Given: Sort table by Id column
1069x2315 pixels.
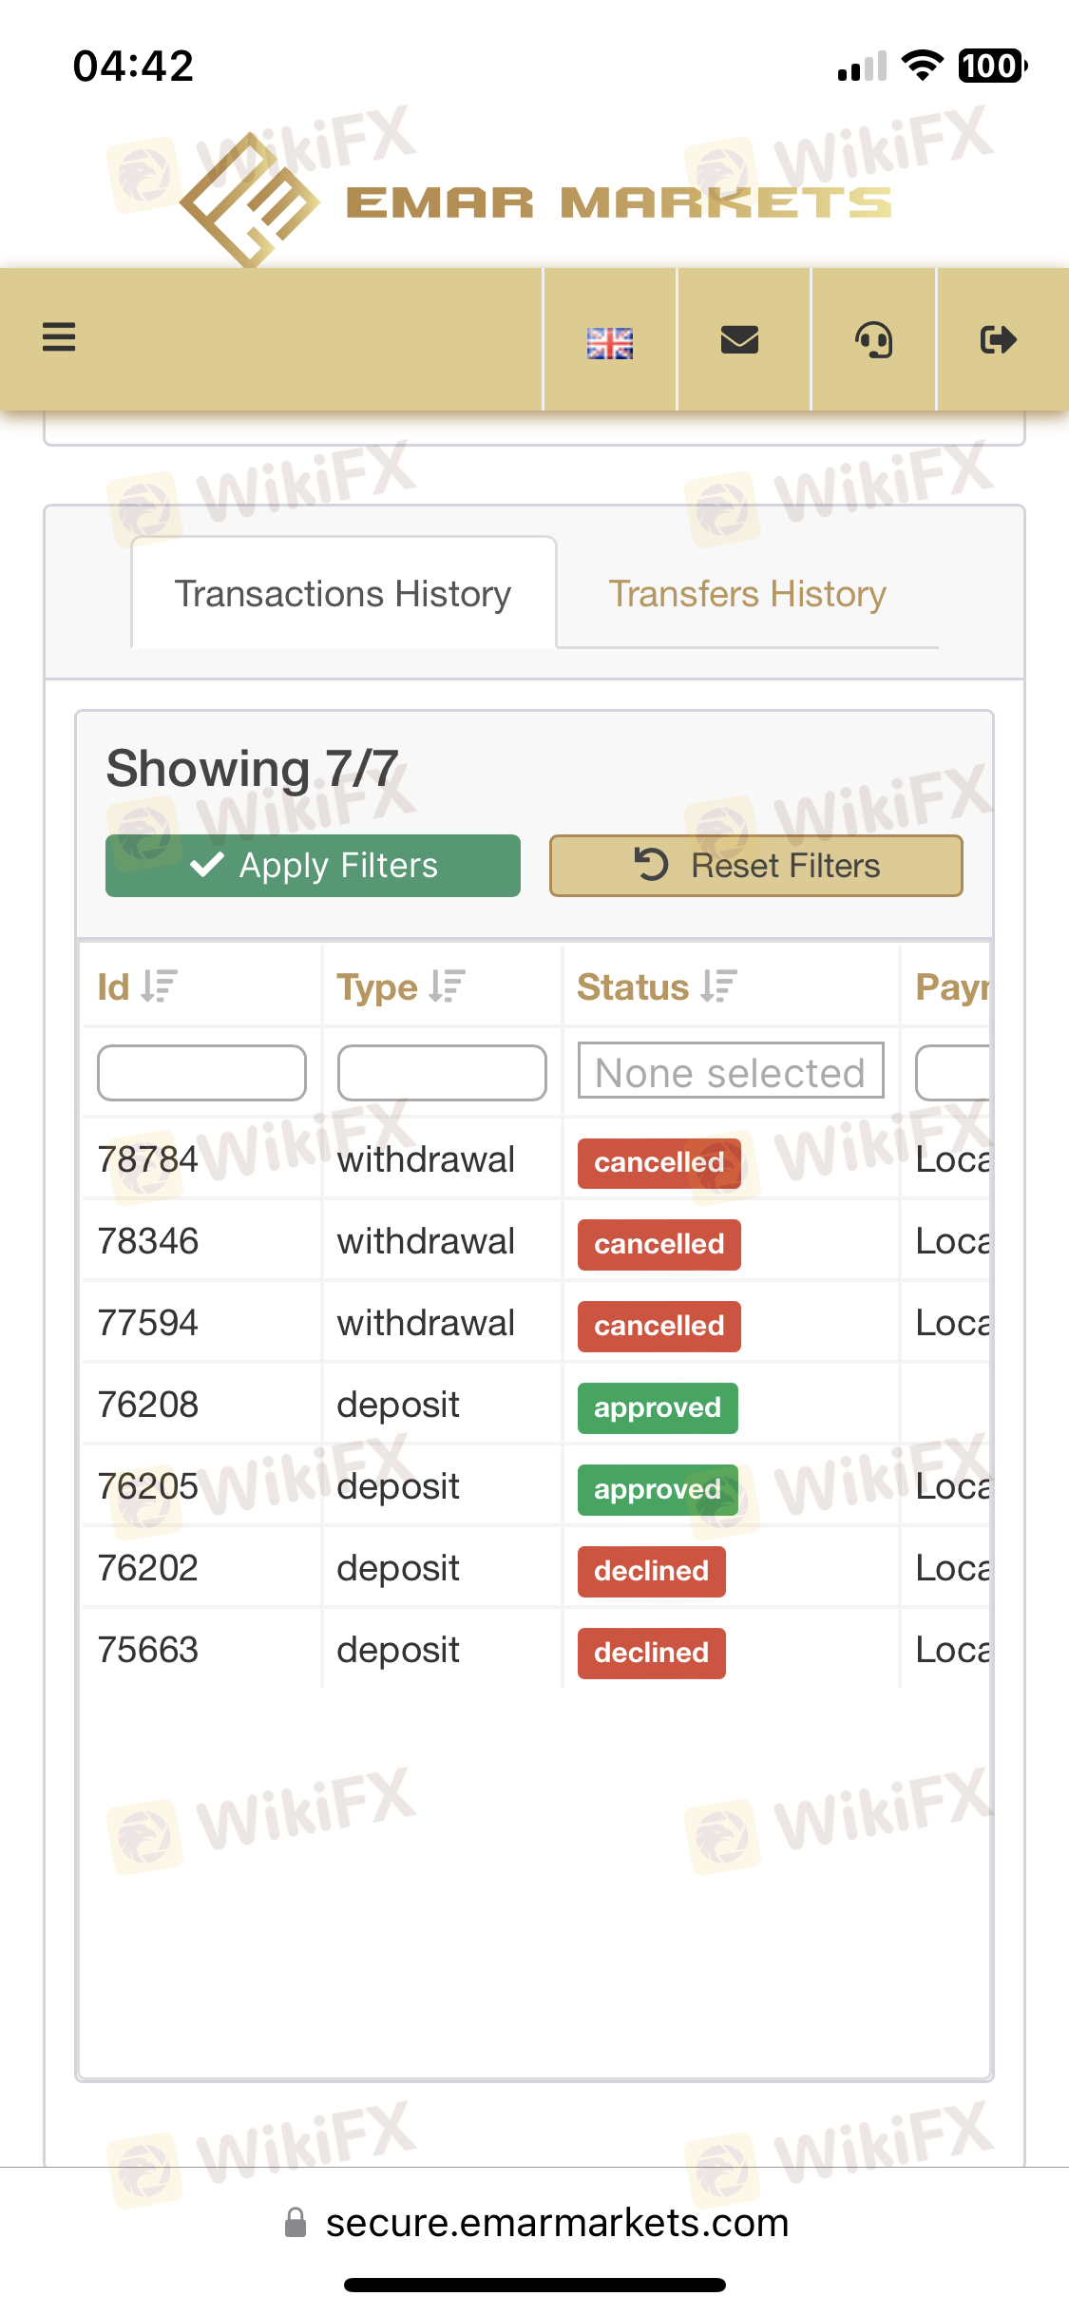Looking at the screenshot, I should 138,986.
